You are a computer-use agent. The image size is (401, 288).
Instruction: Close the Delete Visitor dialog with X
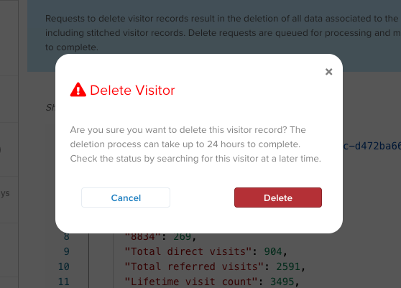328,72
